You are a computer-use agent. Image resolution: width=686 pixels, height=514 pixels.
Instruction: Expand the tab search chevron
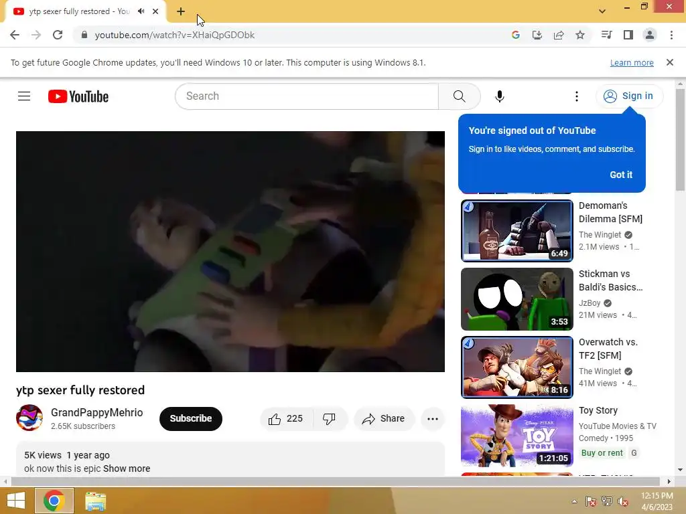point(602,11)
